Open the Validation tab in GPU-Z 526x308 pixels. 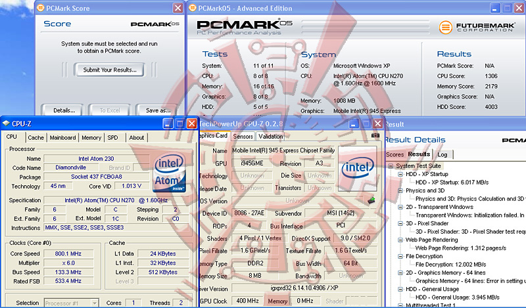[271, 137]
